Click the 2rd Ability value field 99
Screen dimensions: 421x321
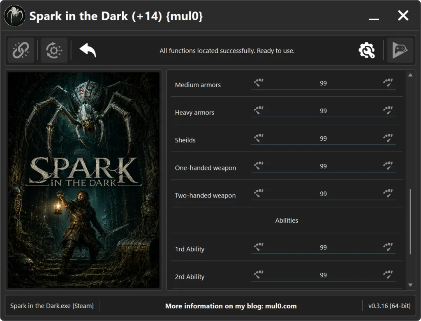[323, 275]
